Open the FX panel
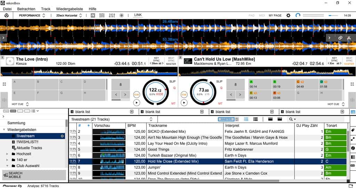 click(x=93, y=15)
